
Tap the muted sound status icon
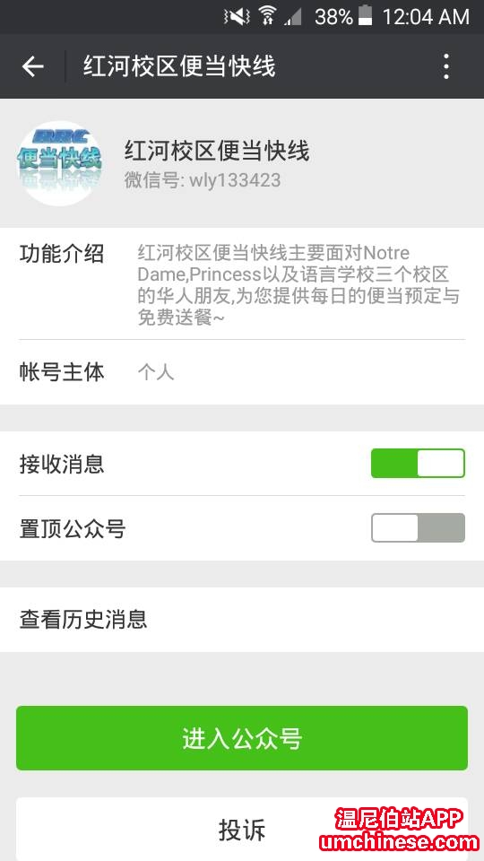point(237,16)
